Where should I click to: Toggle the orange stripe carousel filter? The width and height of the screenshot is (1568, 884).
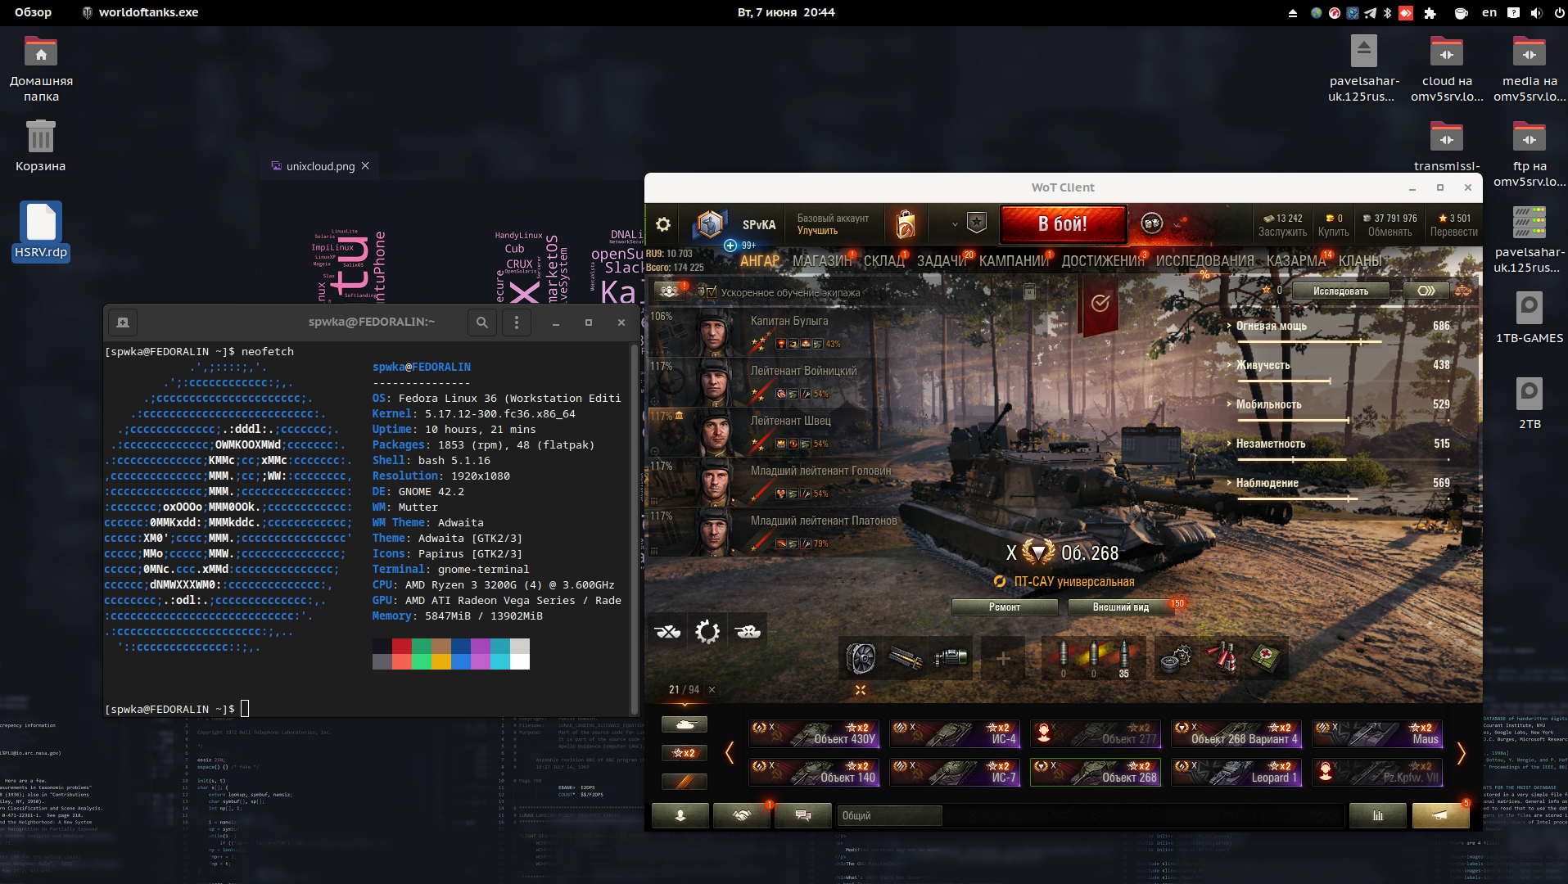click(x=684, y=781)
